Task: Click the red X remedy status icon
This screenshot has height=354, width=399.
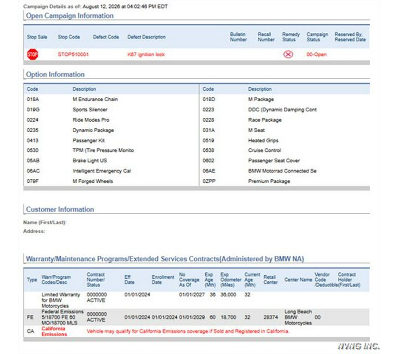Action: (288, 54)
